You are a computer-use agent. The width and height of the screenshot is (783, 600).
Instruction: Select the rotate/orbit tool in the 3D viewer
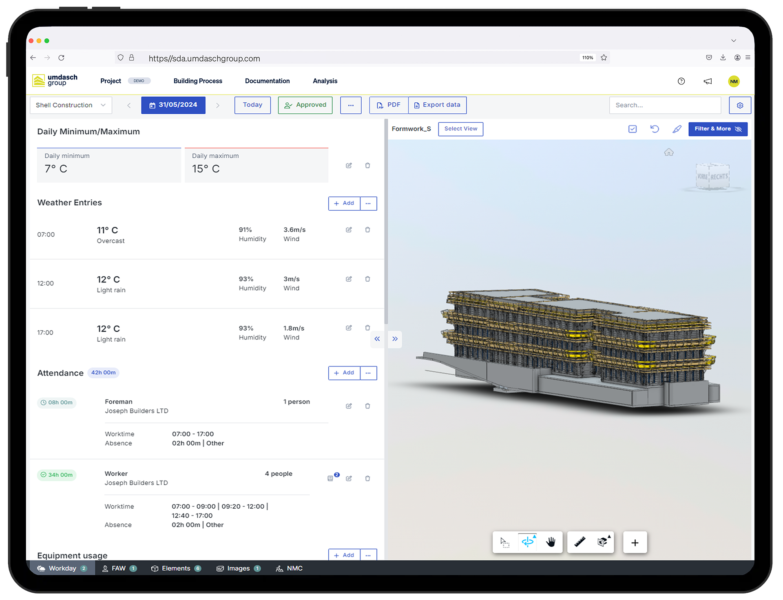click(528, 542)
